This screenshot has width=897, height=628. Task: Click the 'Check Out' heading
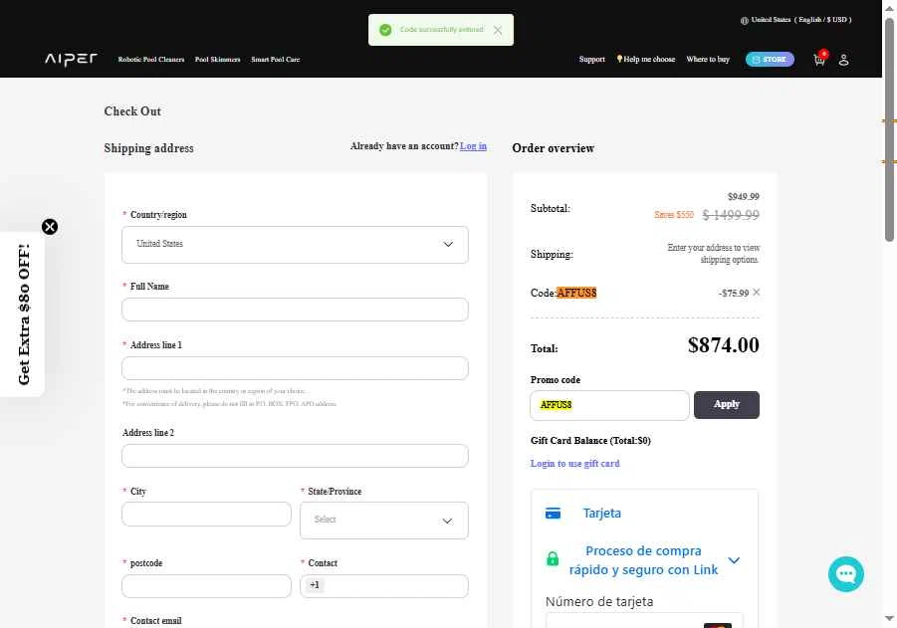click(x=132, y=111)
